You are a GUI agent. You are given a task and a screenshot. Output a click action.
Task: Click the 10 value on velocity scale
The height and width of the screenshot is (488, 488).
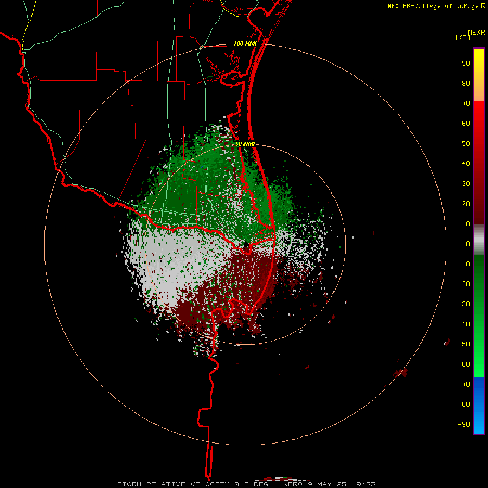coord(466,224)
